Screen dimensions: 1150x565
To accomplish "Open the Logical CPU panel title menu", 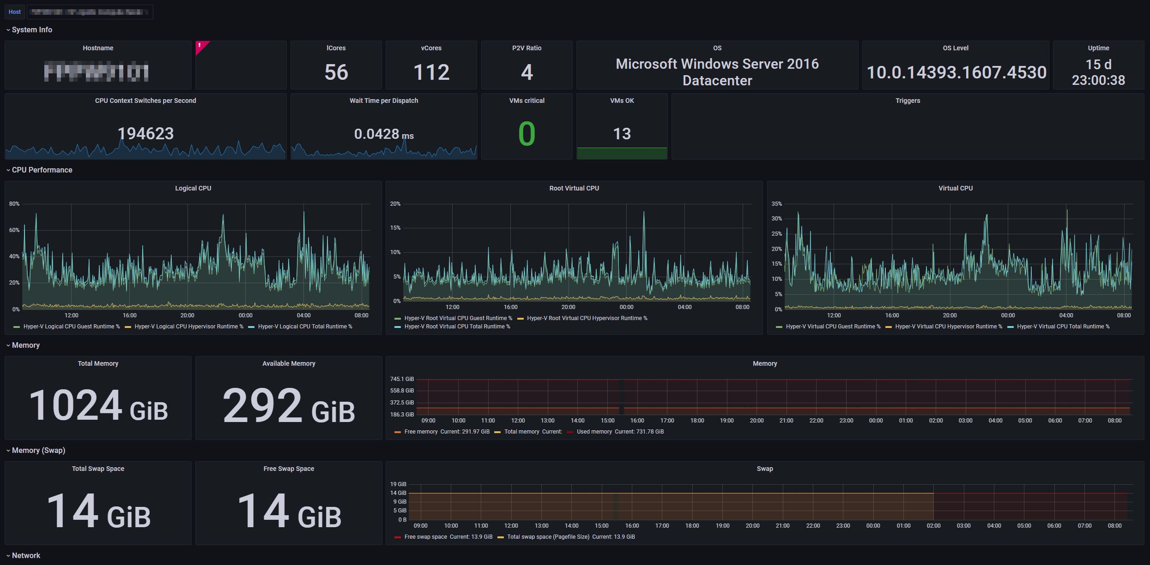I will coord(193,188).
